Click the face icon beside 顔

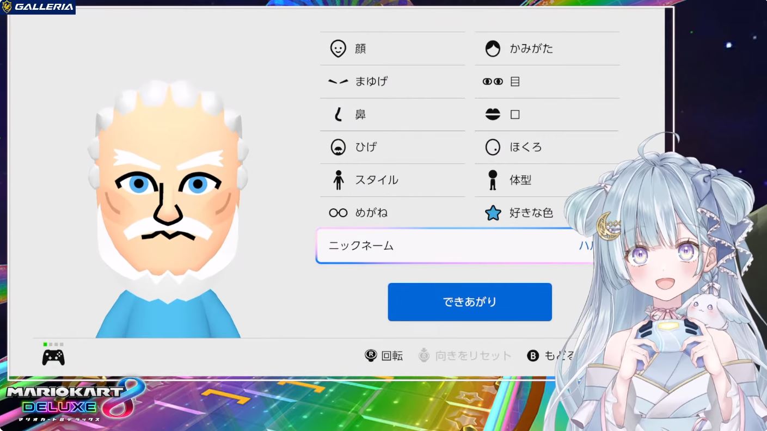(x=338, y=48)
